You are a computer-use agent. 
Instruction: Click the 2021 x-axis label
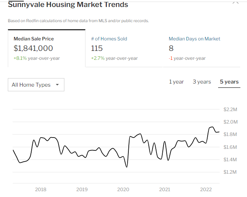tap(165, 190)
